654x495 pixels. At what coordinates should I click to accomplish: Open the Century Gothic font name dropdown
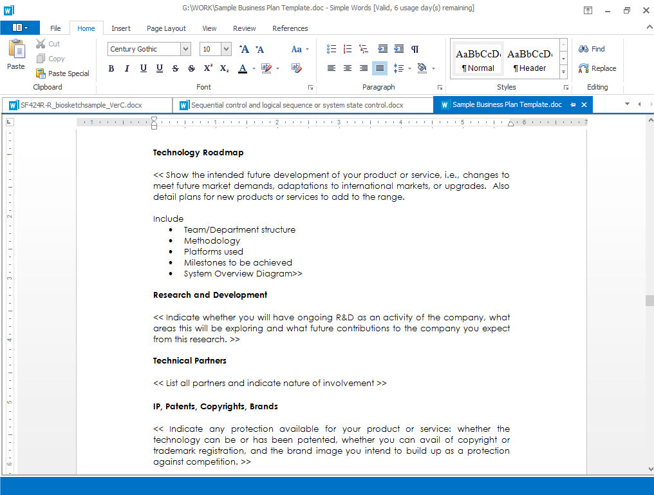coord(185,49)
